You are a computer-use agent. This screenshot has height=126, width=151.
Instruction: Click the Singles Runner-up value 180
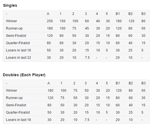(x=50, y=28)
